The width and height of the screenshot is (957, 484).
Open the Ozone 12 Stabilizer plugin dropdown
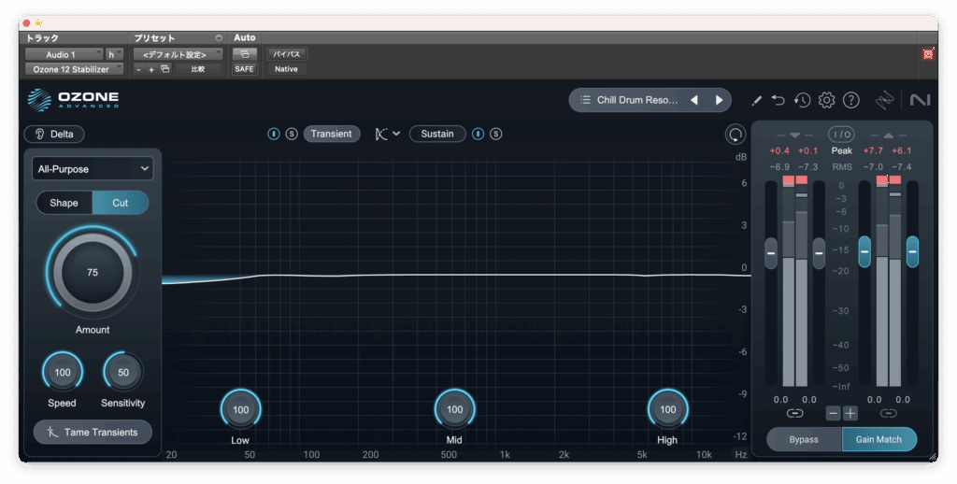74,69
